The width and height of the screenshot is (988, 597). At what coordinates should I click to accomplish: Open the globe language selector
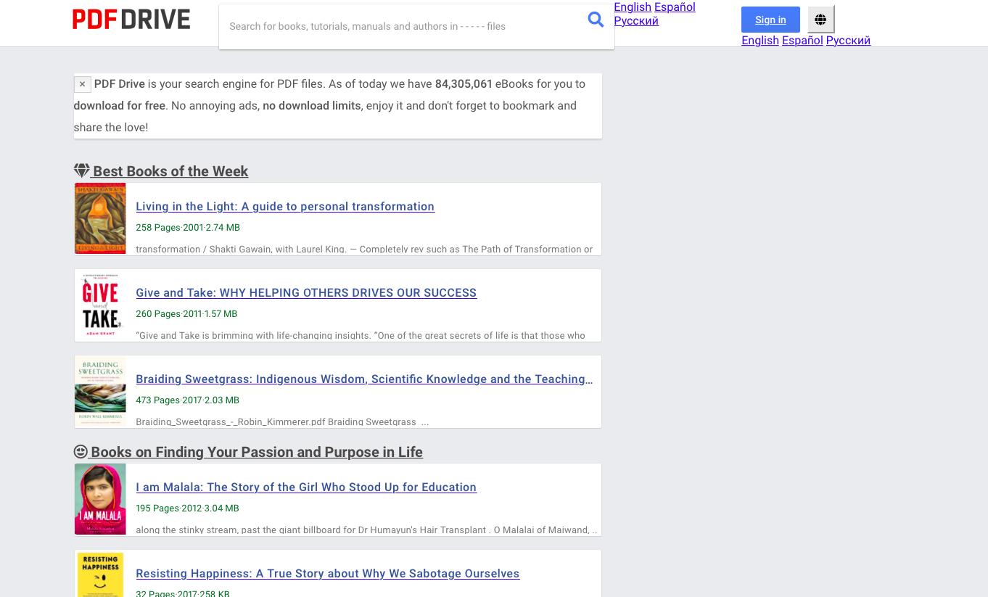pyautogui.click(x=820, y=20)
